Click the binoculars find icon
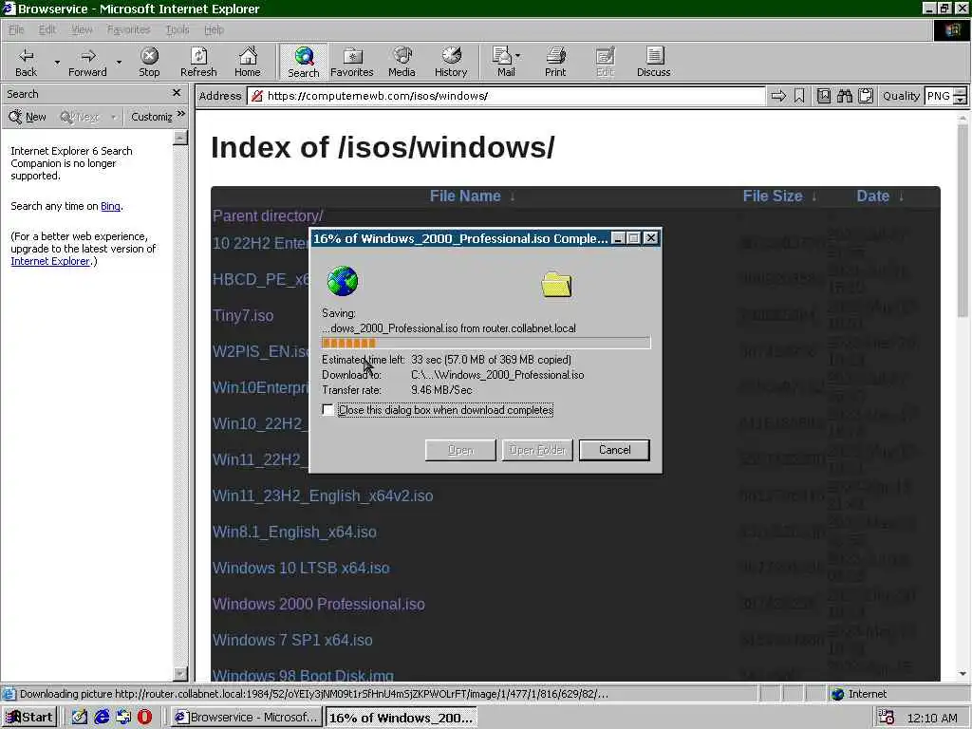The height and width of the screenshot is (729, 972). [844, 96]
